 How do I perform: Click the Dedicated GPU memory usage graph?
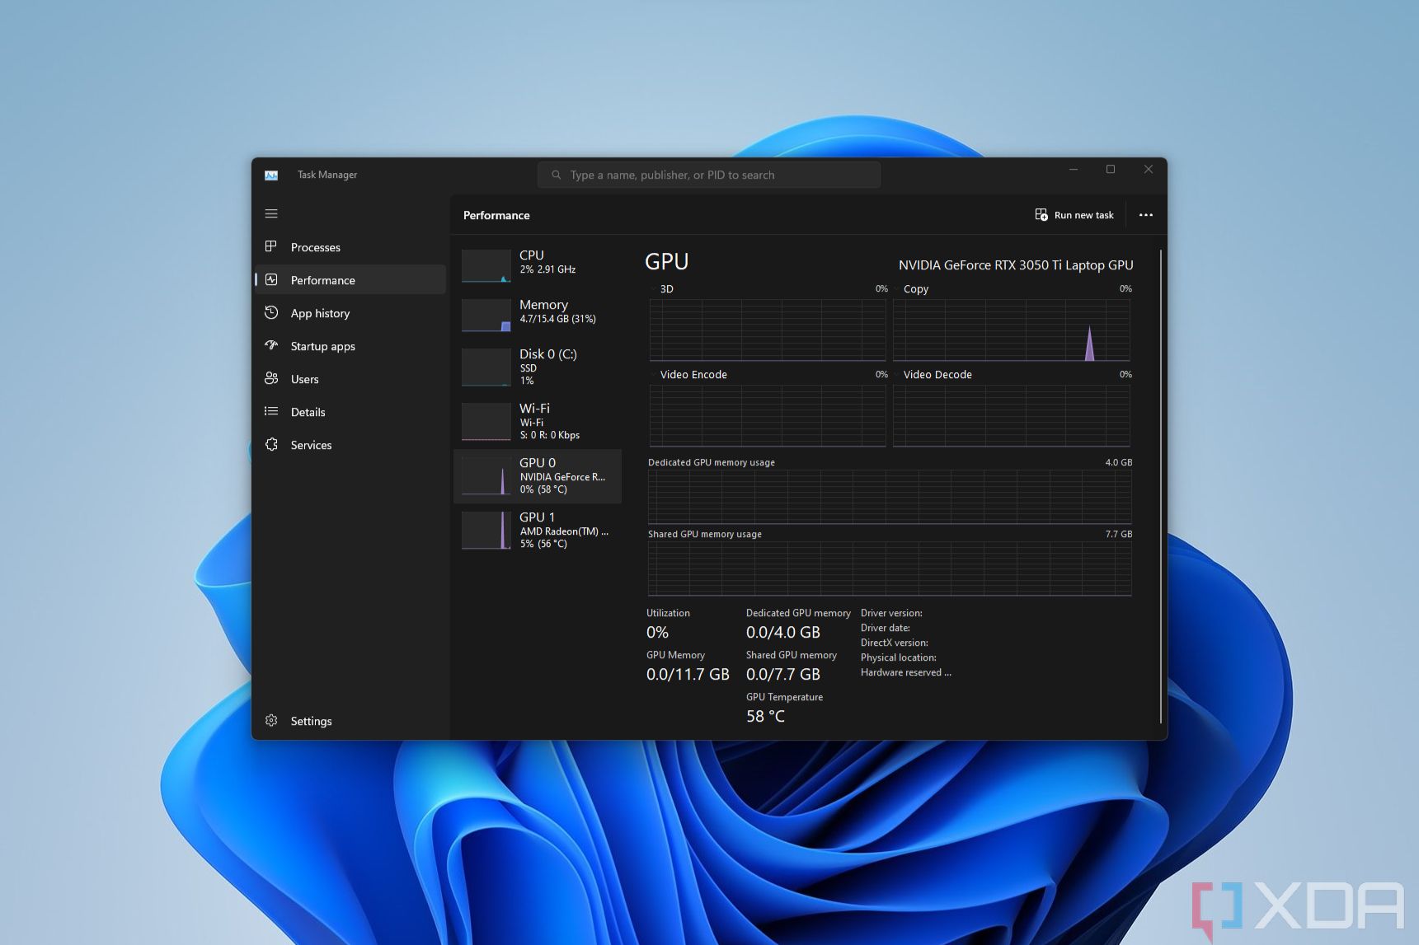coord(890,497)
